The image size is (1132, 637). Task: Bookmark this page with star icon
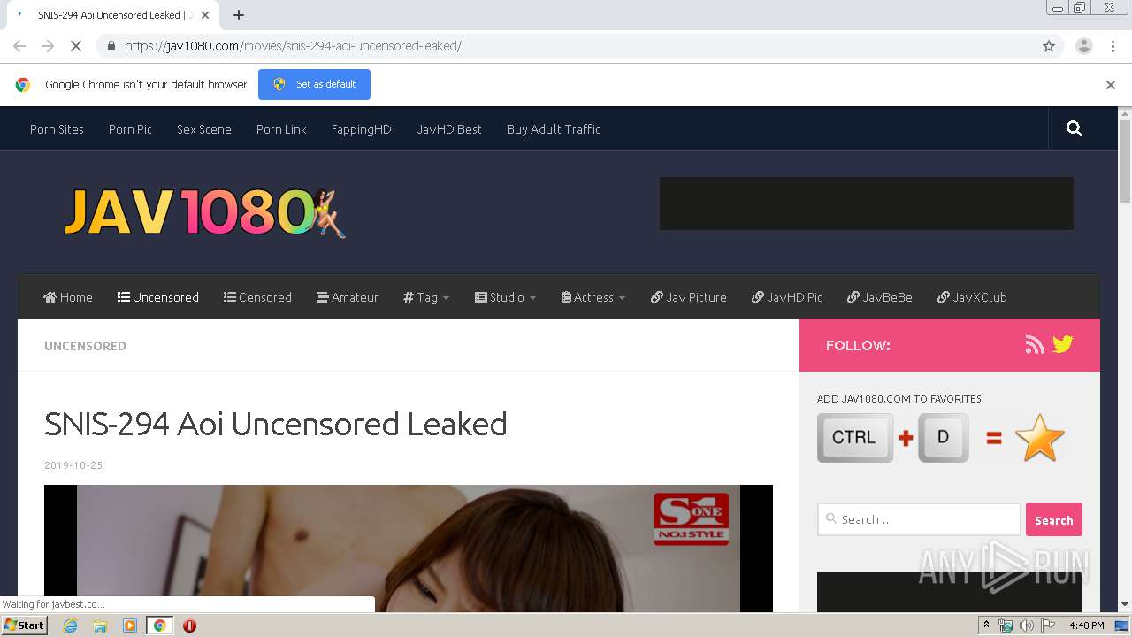1049,46
